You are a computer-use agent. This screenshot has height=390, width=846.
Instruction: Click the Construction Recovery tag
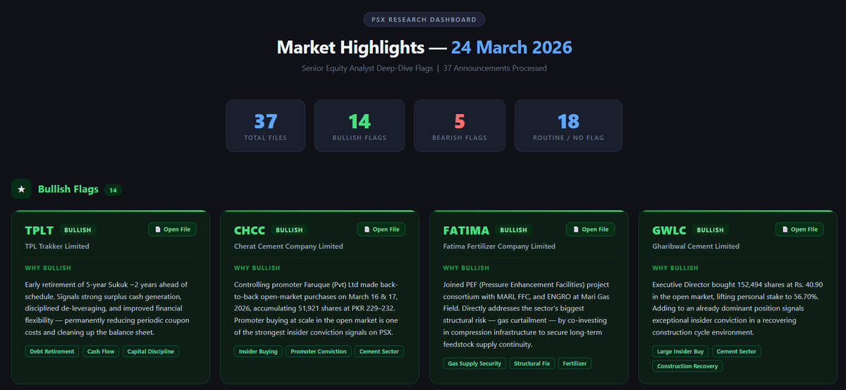(x=687, y=366)
